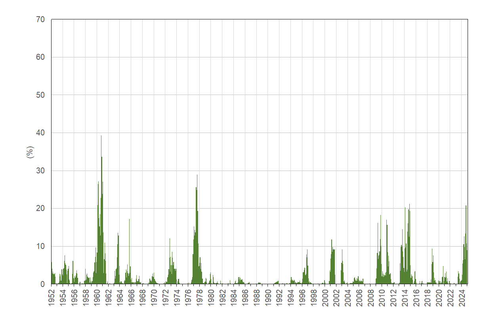The height and width of the screenshot is (321, 489).
Task: Select the thin green spike near 1966
Action: [x=129, y=252]
